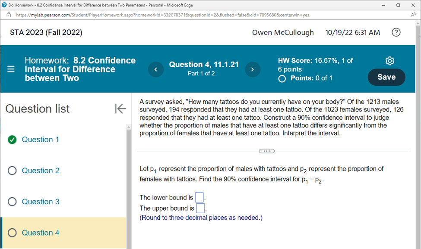Click the homework URL in the address bar
The width and height of the screenshot is (421, 249).
pos(130,14)
